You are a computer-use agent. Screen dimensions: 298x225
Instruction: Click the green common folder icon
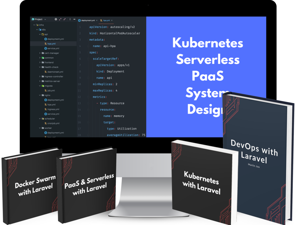tap(43, 58)
